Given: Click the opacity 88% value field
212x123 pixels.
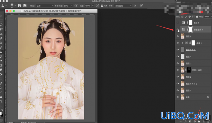Looking at the screenshot, I should [x=67, y=6].
